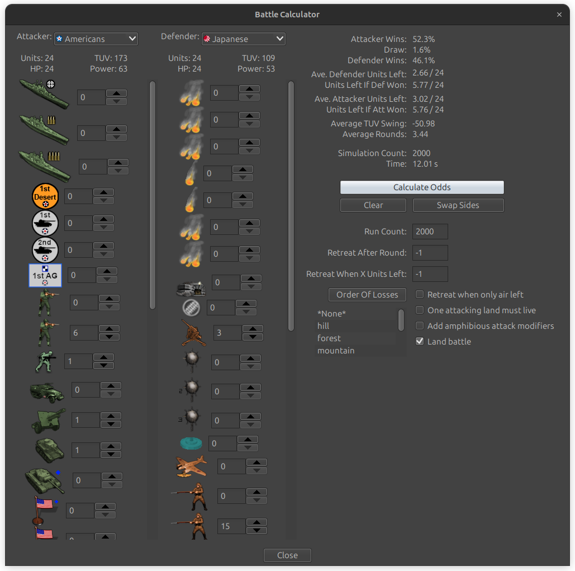Click the 1st AG unit icon
This screenshot has width=575, height=571.
pyautogui.click(x=45, y=275)
